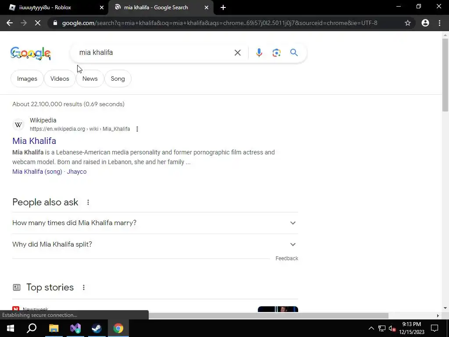Expand 'Why did Mia Khalifa split?' question

[155, 244]
